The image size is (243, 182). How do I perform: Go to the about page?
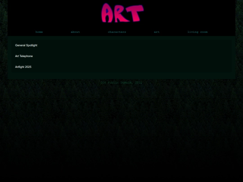(75, 32)
